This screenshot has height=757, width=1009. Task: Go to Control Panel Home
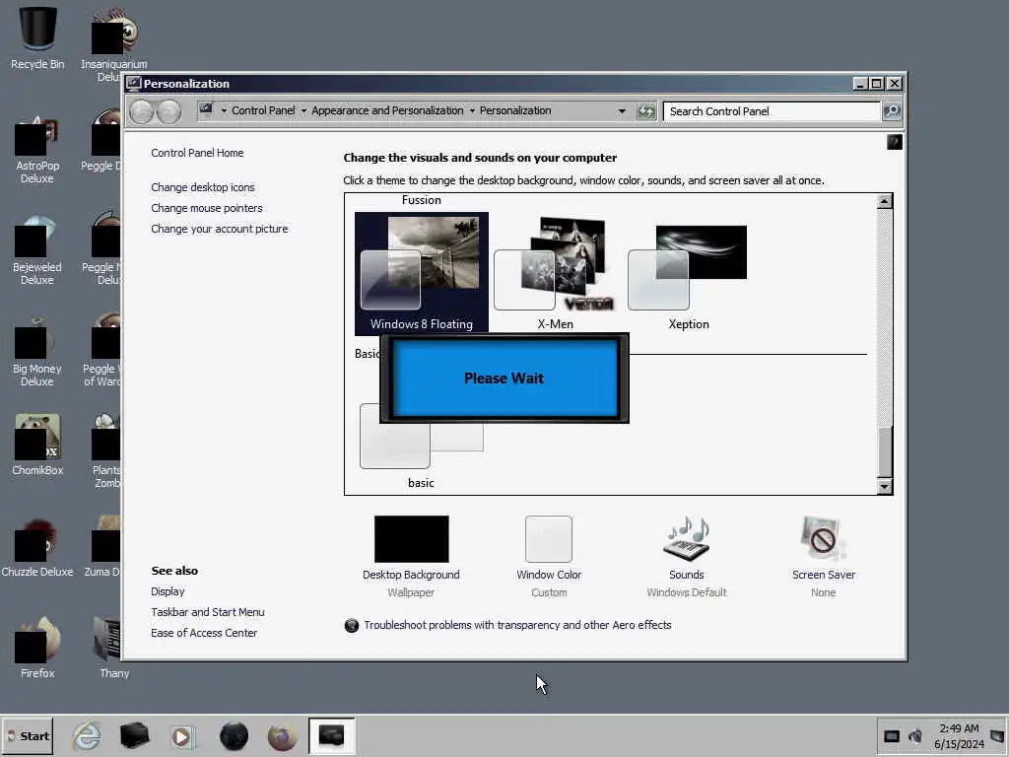point(197,153)
